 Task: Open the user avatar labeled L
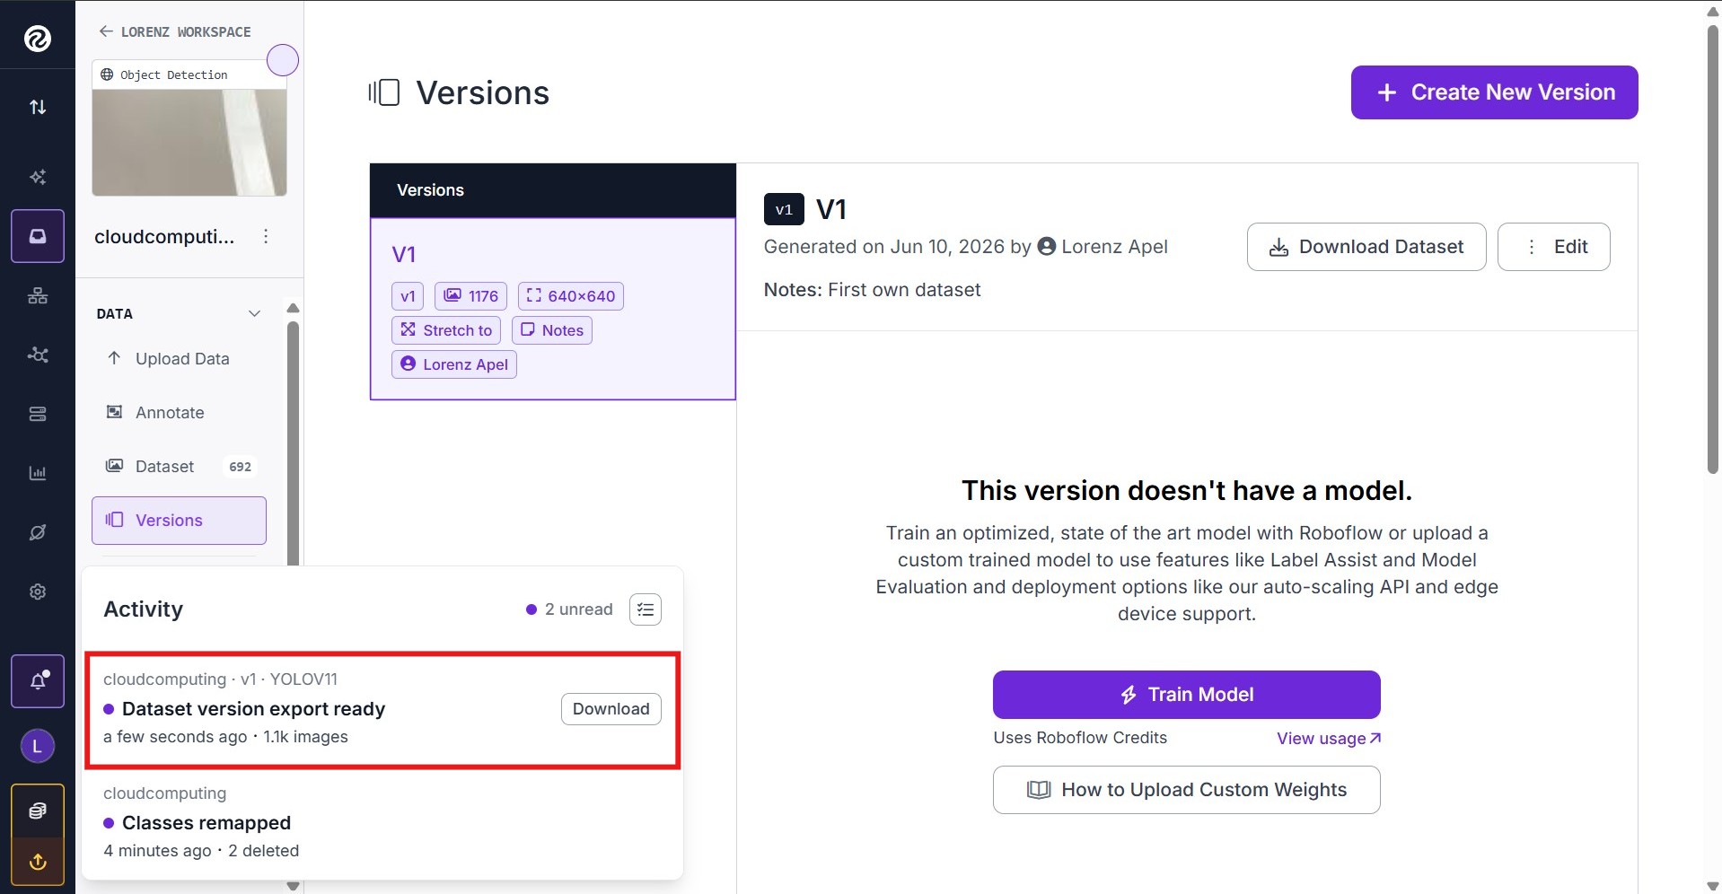[38, 746]
